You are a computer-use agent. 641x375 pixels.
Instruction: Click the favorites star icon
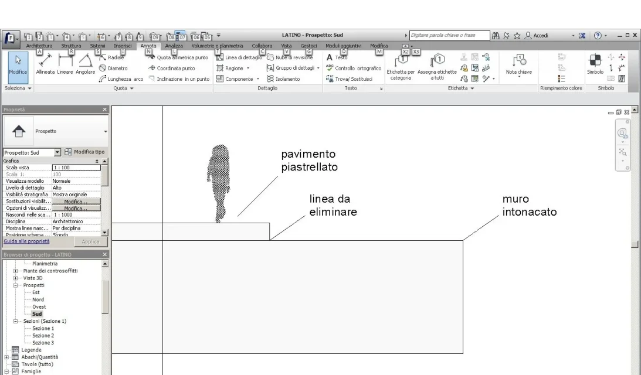517,36
